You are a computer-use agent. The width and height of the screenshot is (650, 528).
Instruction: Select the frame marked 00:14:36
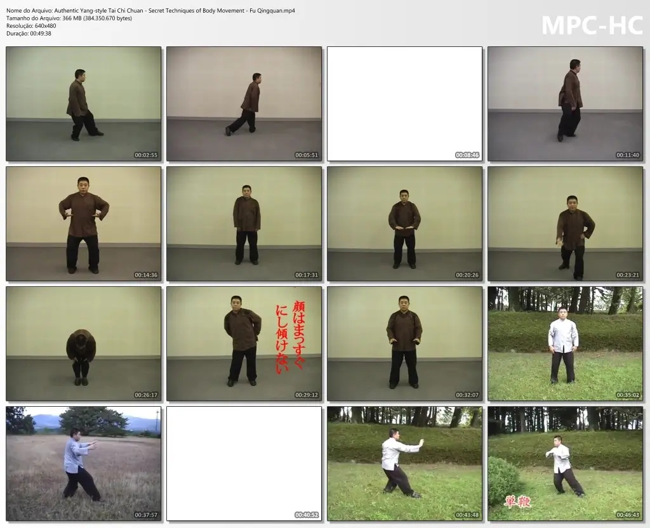83,224
